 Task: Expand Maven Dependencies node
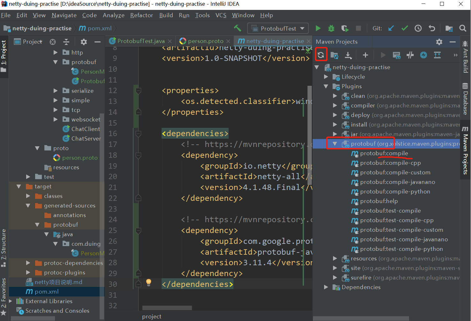tap(326, 287)
